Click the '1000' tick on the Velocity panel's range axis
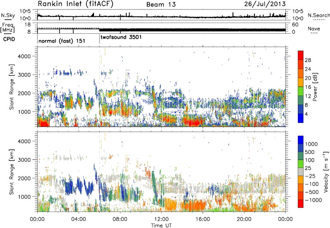 (24, 197)
